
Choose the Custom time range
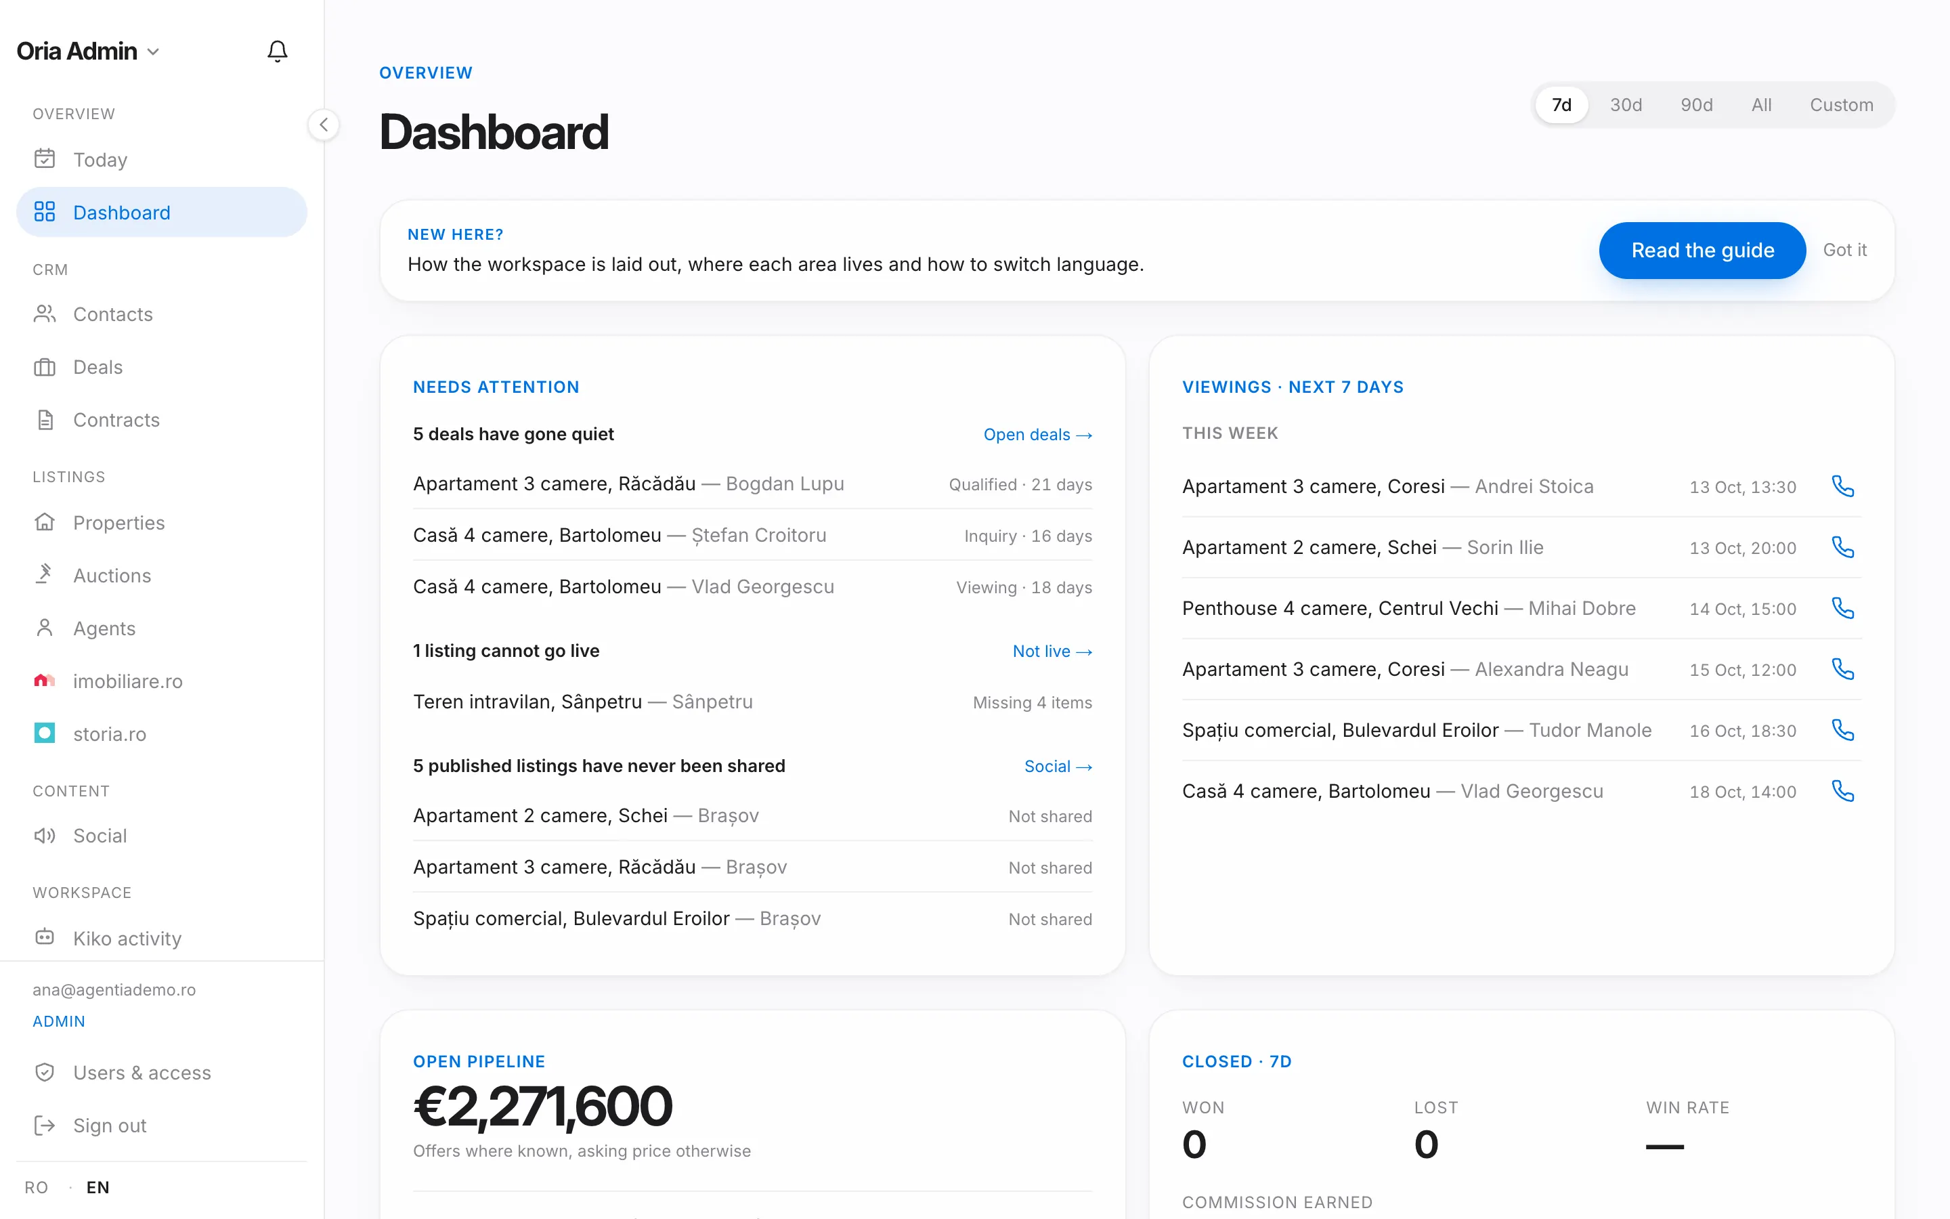point(1841,105)
